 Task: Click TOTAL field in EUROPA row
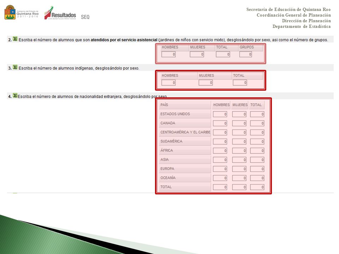point(257,169)
